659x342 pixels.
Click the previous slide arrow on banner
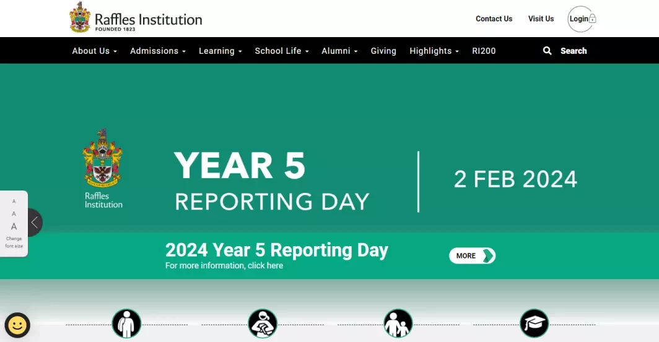coord(35,223)
